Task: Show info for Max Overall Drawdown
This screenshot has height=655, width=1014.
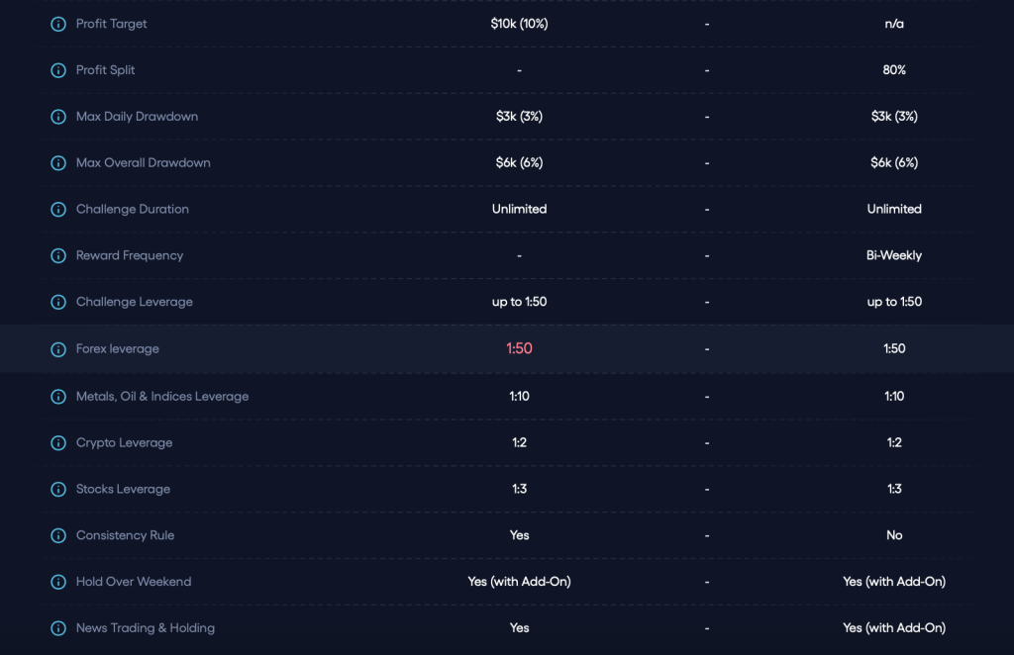Action: click(x=58, y=163)
